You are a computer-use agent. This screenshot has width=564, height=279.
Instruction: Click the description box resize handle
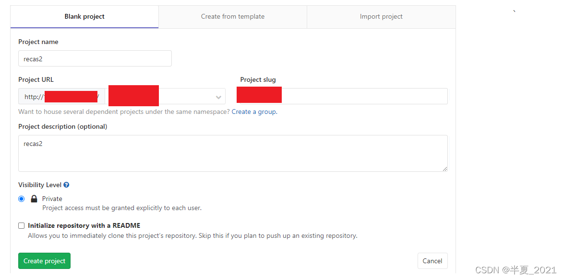[x=445, y=168]
